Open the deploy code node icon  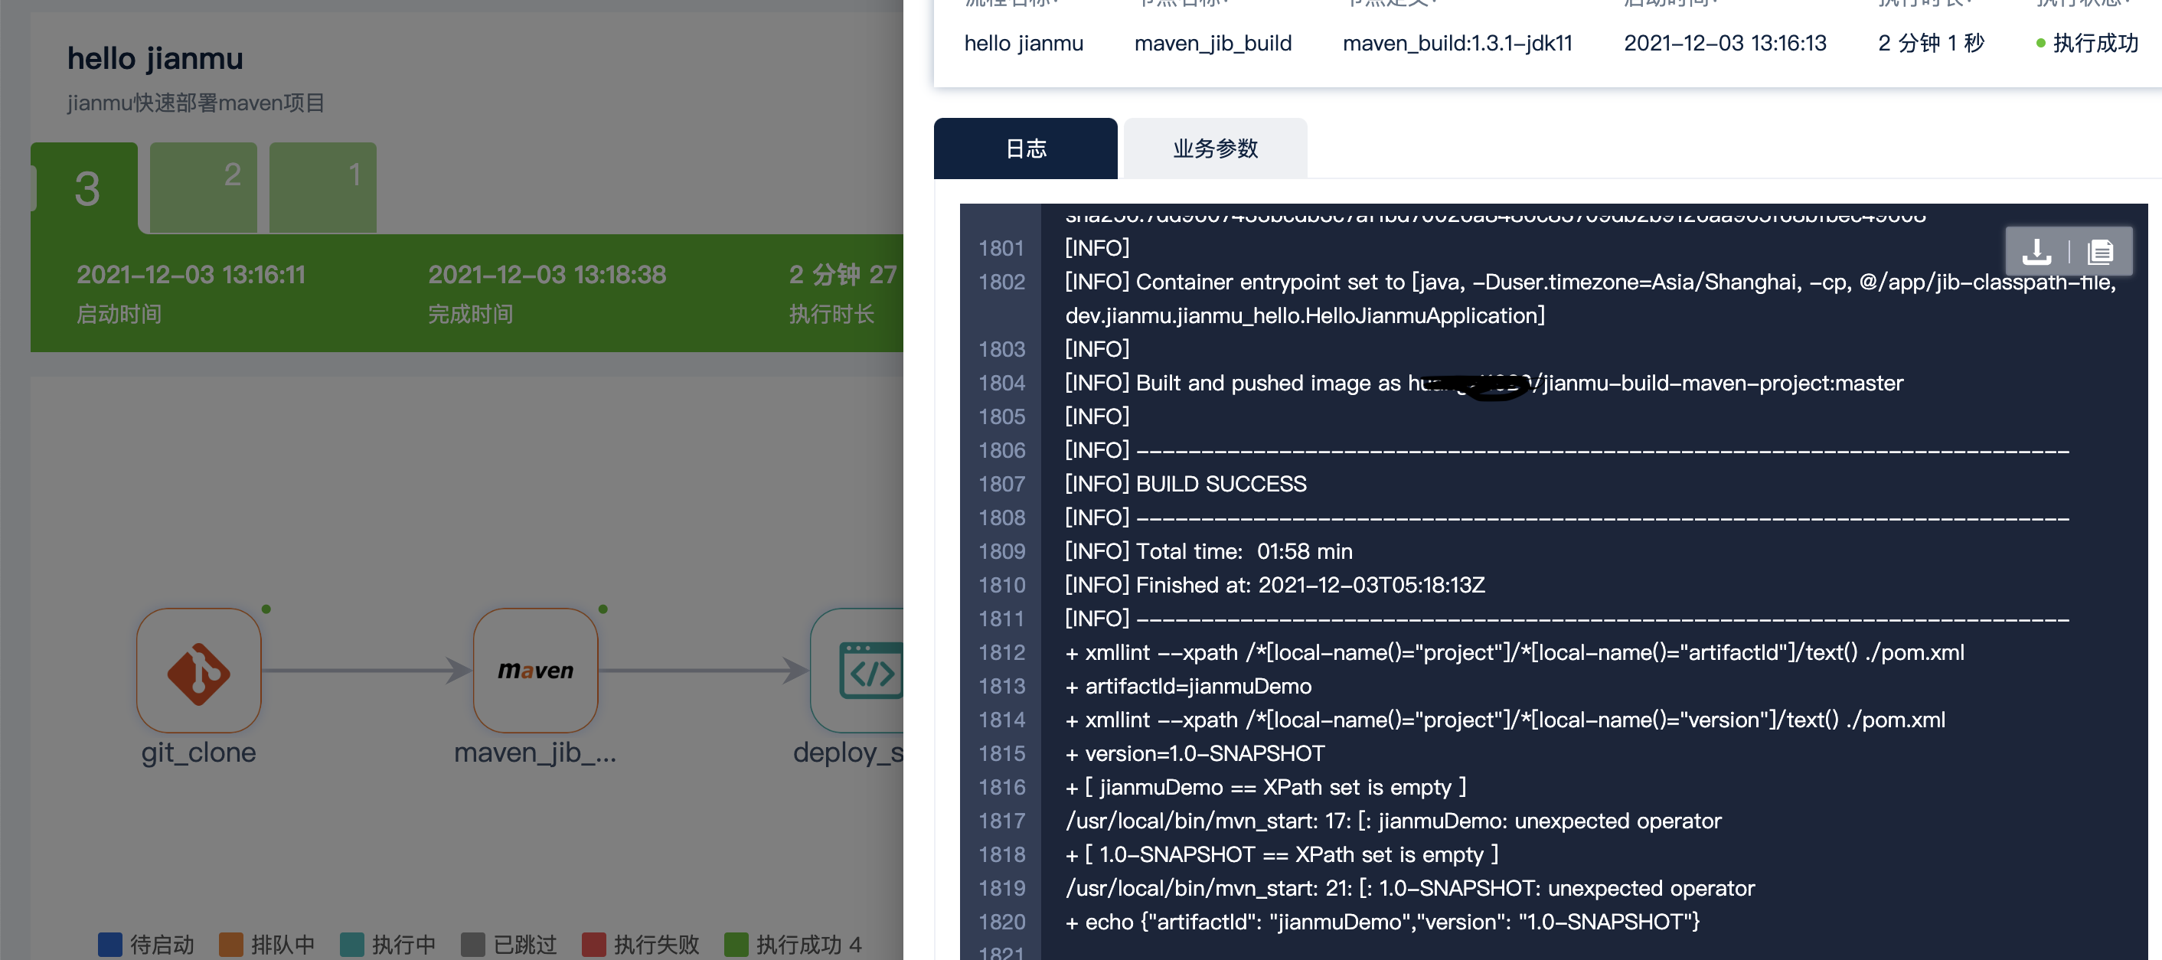pyautogui.click(x=857, y=671)
